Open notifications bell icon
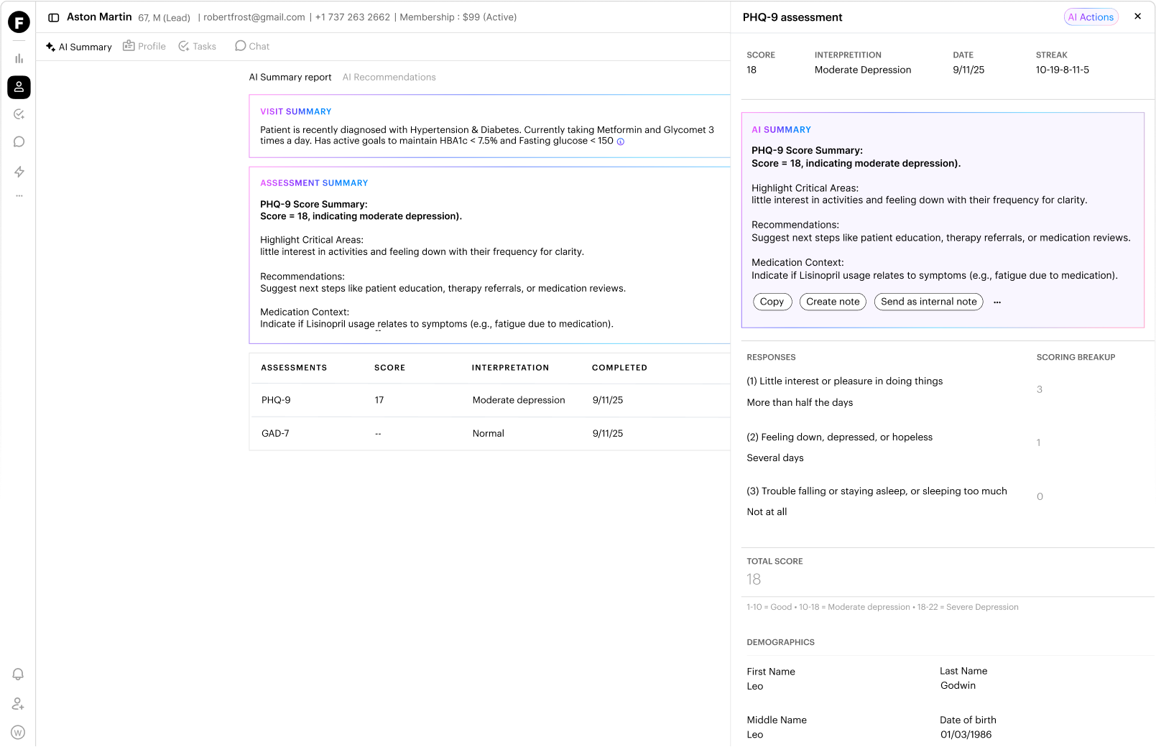 (19, 674)
